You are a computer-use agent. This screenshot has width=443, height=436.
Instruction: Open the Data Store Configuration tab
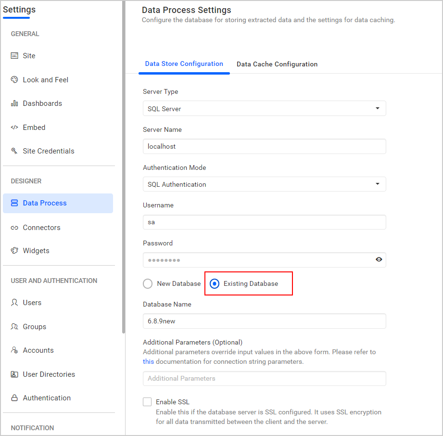coord(184,64)
